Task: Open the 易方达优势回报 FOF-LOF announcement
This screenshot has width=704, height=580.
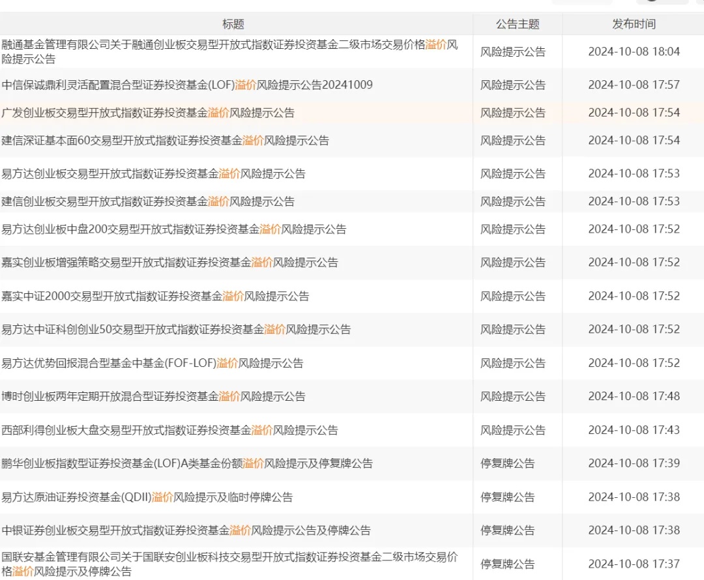Action: click(x=153, y=363)
